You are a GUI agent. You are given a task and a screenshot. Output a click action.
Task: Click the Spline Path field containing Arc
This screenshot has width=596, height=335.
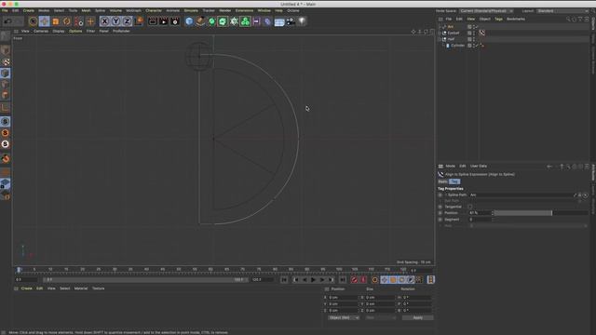click(521, 194)
